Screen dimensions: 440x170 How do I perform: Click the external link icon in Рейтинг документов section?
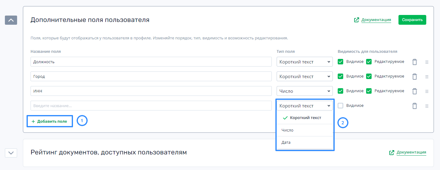point(391,152)
